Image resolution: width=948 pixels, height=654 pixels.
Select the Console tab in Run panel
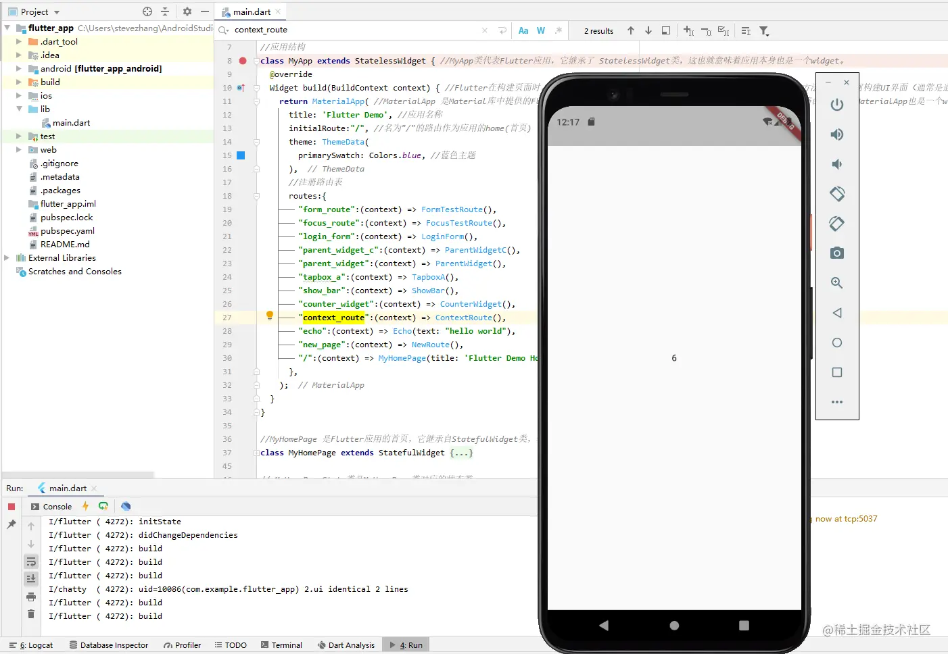pos(51,507)
